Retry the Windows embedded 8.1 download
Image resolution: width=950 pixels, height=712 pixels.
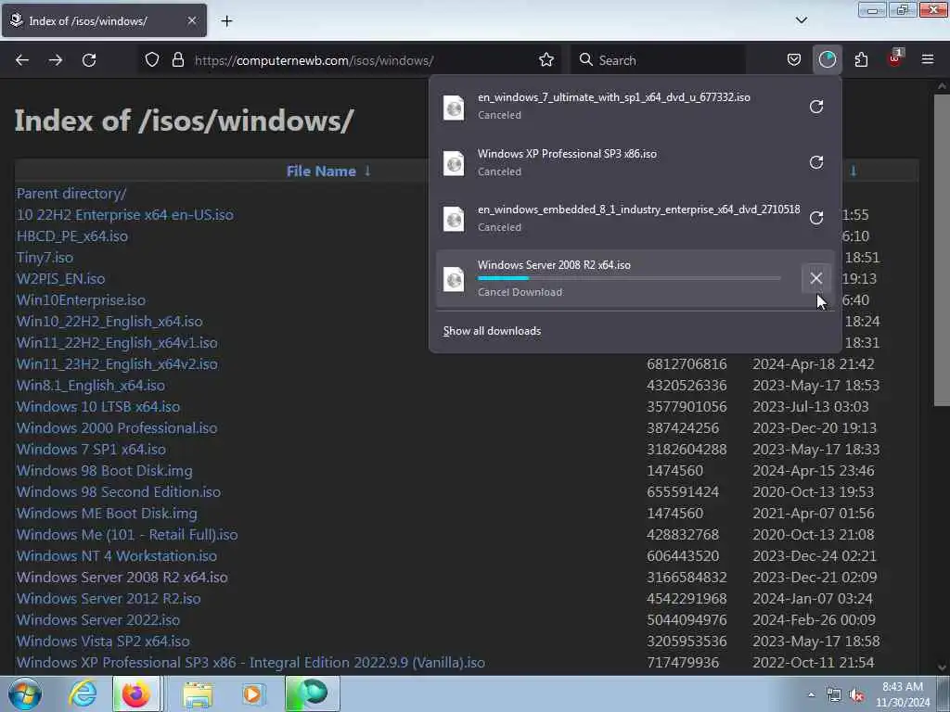(816, 217)
